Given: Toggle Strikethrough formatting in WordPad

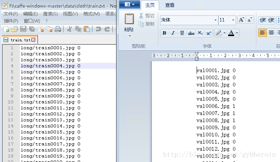Looking at the screenshot, I should tap(191, 33).
